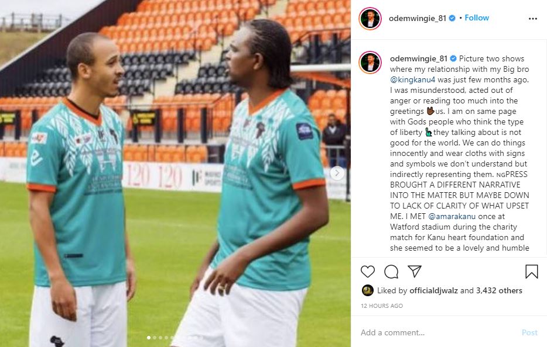This screenshot has width=547, height=347.
Task: Open the @kingkanu4 mention link
Action: [x=413, y=79]
